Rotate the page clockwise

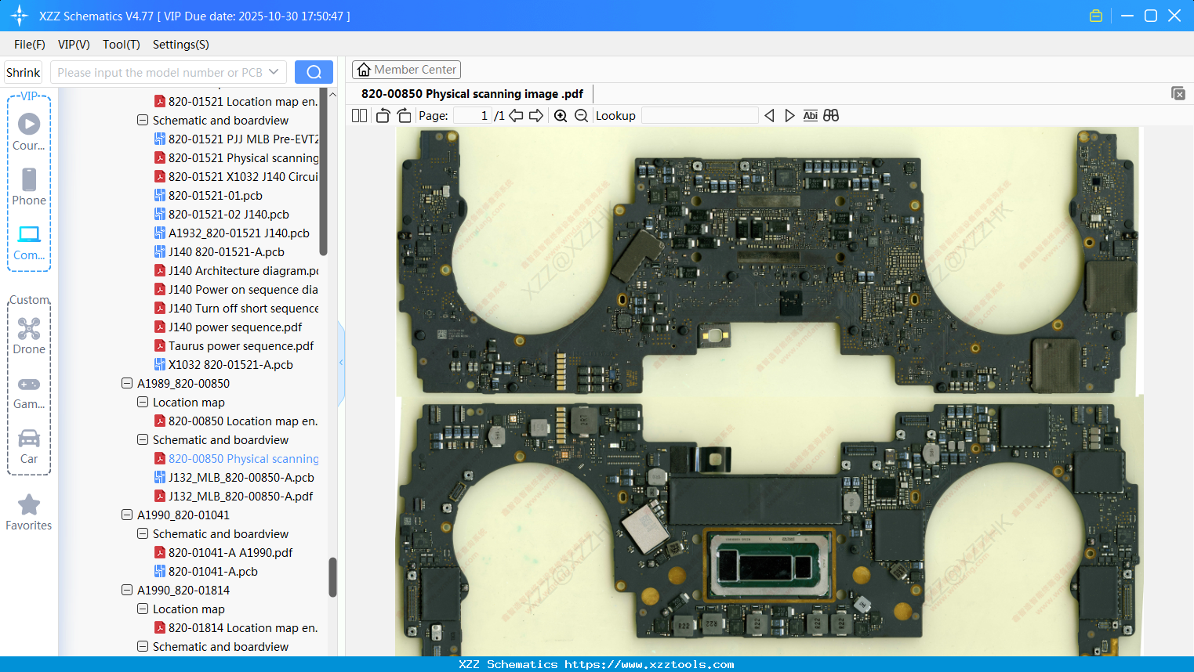[404, 116]
